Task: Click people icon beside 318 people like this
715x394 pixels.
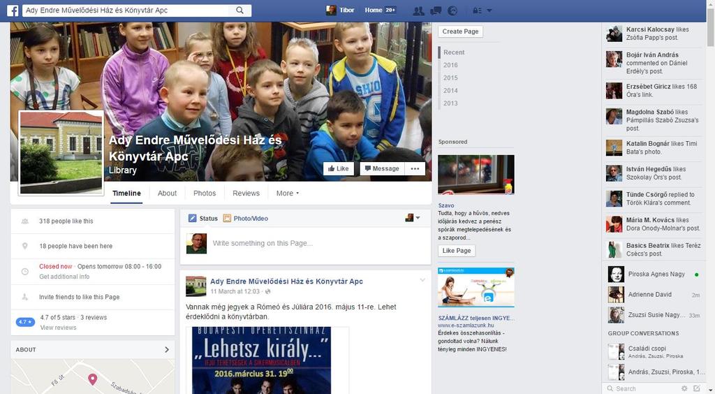Action: coord(25,221)
